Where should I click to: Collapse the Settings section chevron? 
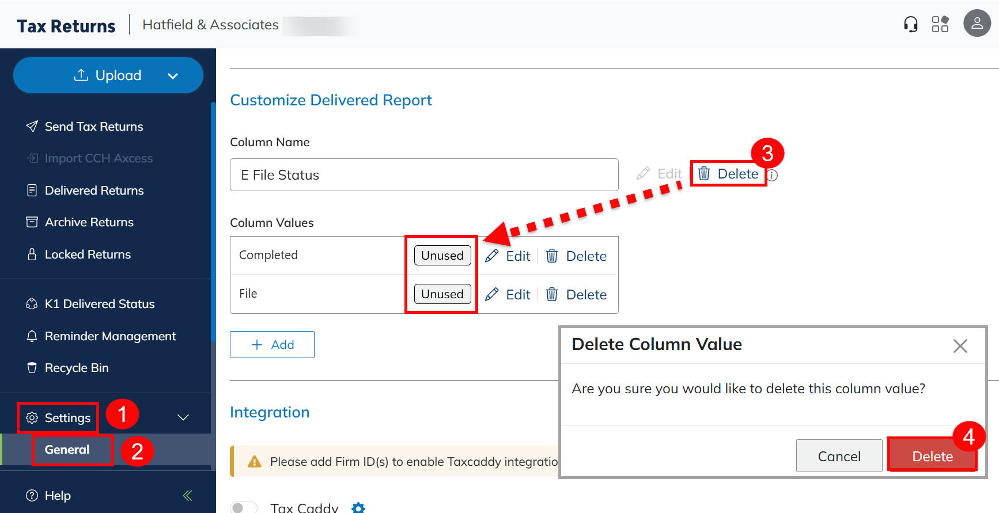[x=183, y=417]
